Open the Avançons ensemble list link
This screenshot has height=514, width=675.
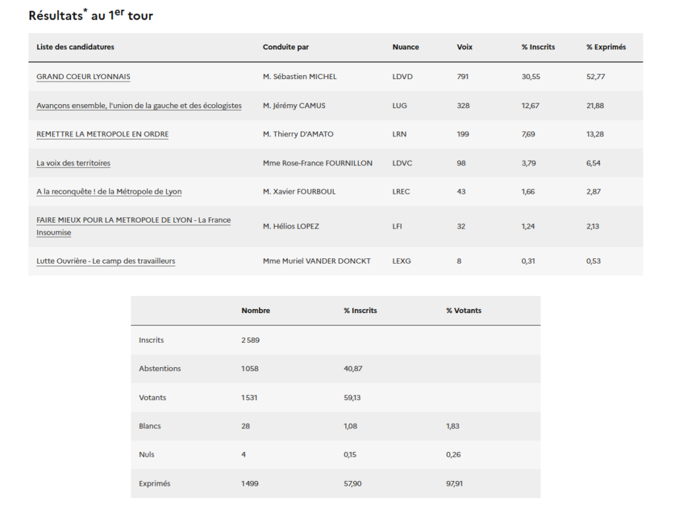tap(138, 105)
